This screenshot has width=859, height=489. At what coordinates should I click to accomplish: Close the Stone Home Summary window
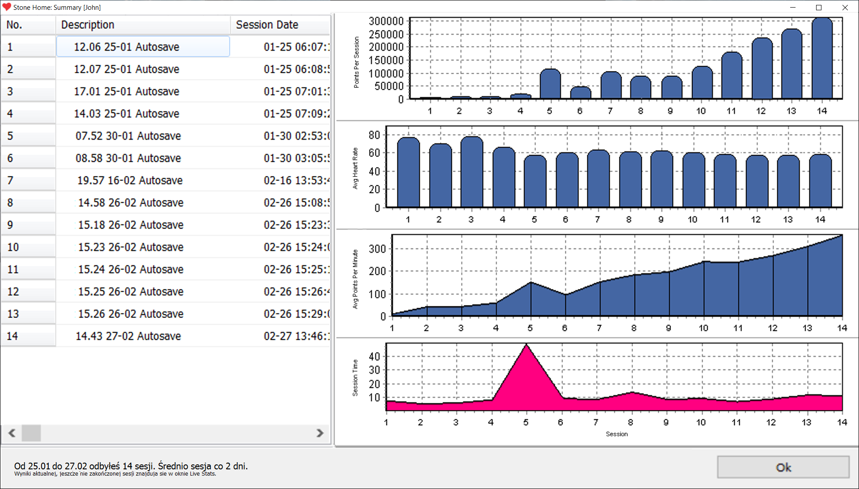(845, 7)
